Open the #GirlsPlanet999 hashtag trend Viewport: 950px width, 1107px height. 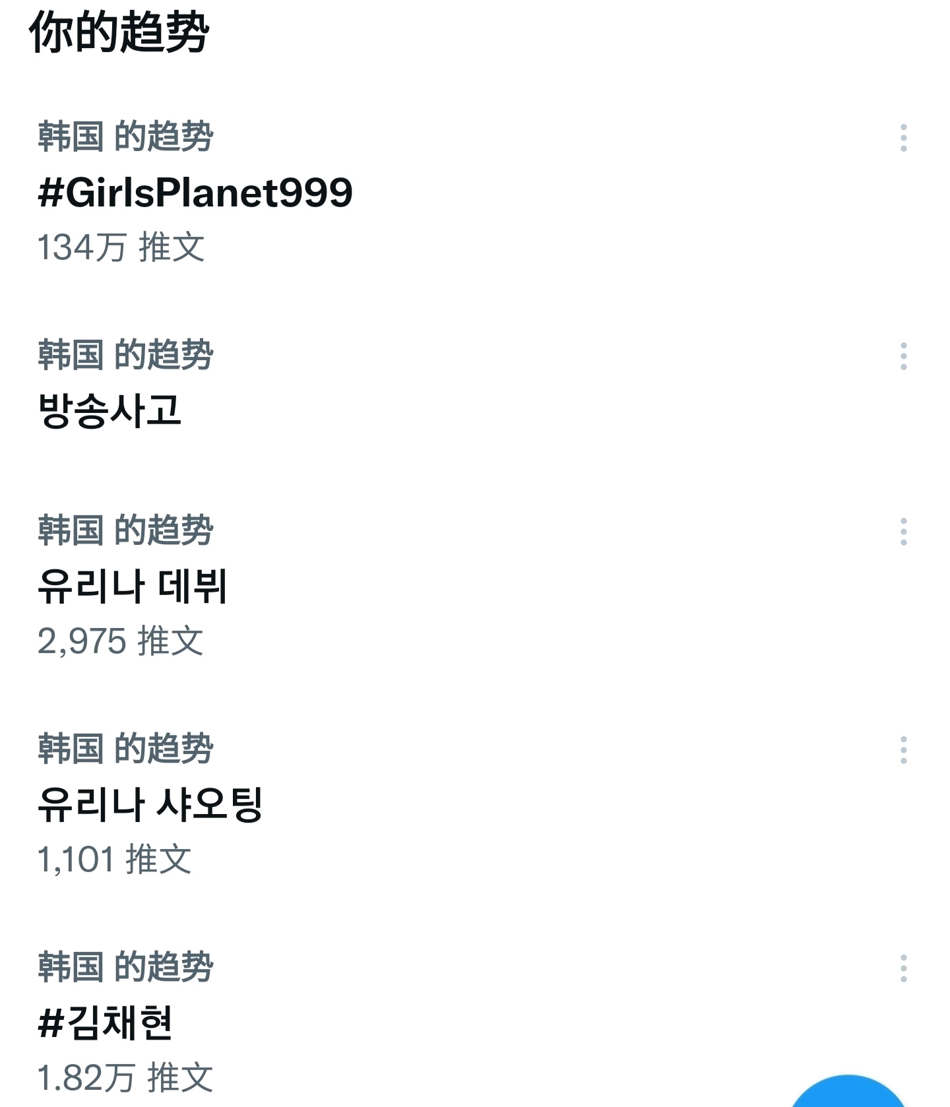point(195,193)
